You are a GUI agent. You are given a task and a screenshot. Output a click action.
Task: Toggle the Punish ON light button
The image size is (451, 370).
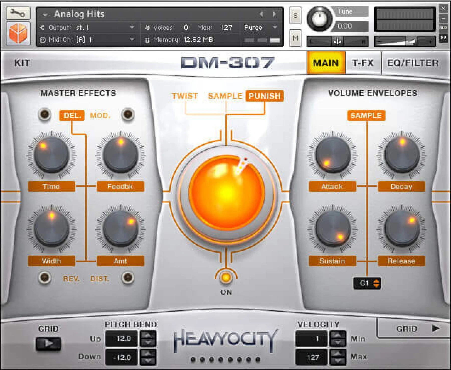(226, 278)
